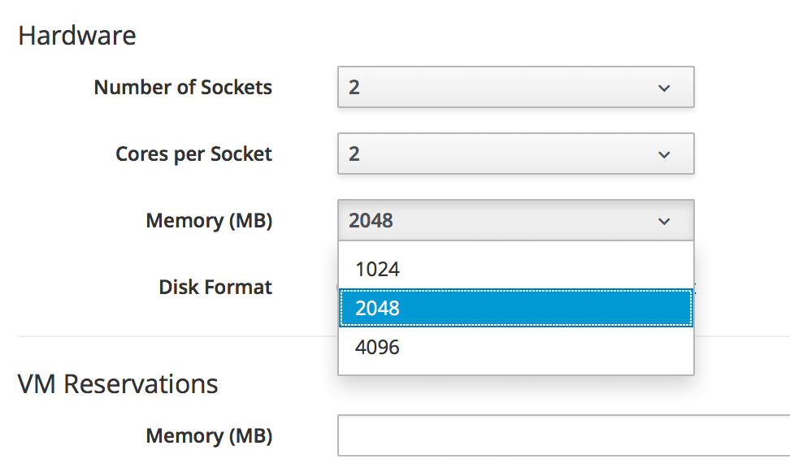Click the chevron on the 2048 memory dropdown
The image size is (790, 476).
(x=664, y=221)
